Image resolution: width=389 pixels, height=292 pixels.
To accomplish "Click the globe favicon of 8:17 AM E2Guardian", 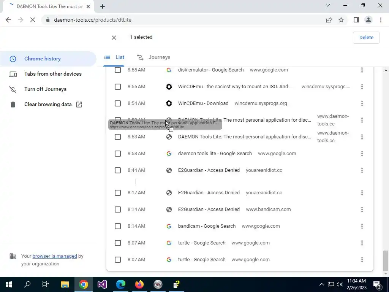I will (169, 193).
